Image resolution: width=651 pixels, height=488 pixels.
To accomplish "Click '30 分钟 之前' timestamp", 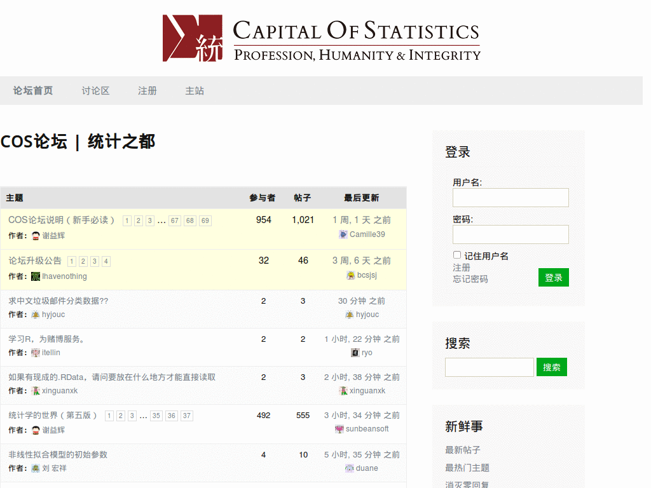I will point(362,301).
